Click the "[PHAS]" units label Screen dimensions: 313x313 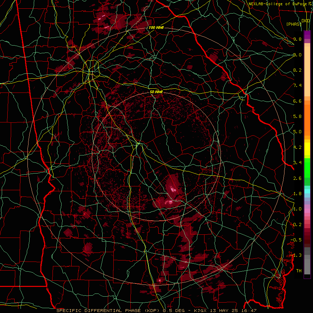(x=294, y=24)
